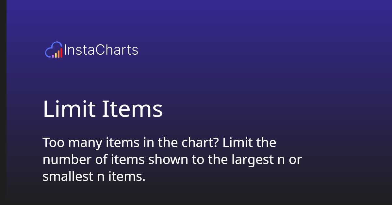Click the word Items in the heading
Viewport: 392px width, 205px height.
[x=133, y=109]
